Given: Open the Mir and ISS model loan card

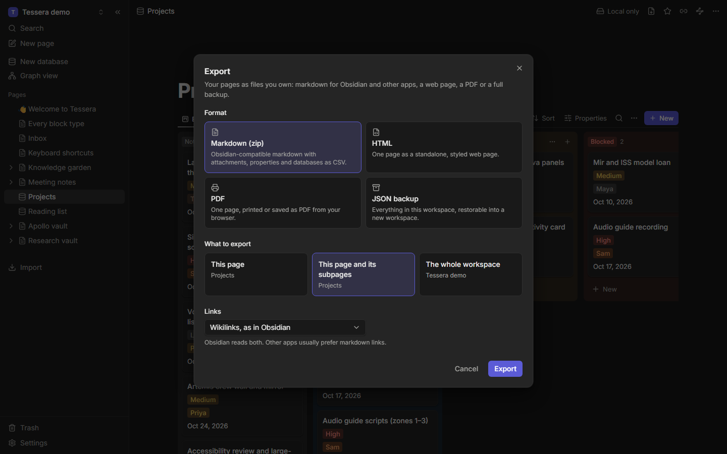Looking at the screenshot, I should (633, 183).
